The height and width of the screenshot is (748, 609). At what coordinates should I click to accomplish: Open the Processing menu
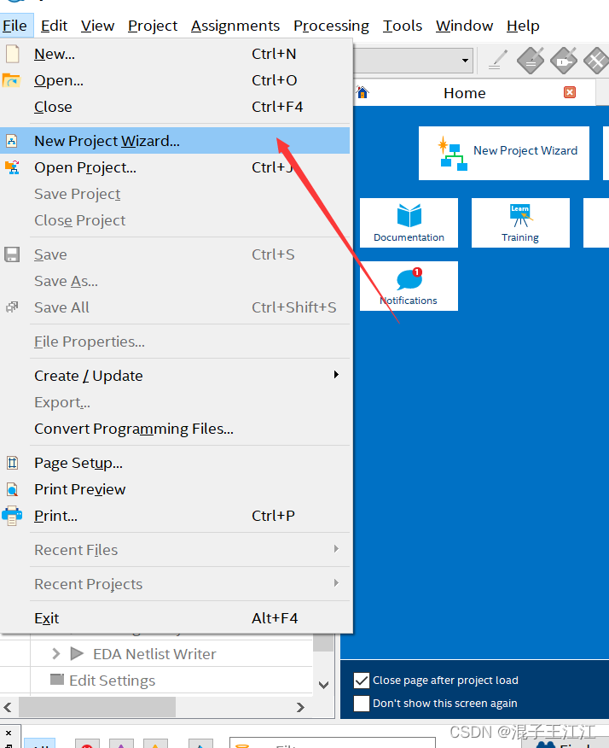[x=331, y=26]
